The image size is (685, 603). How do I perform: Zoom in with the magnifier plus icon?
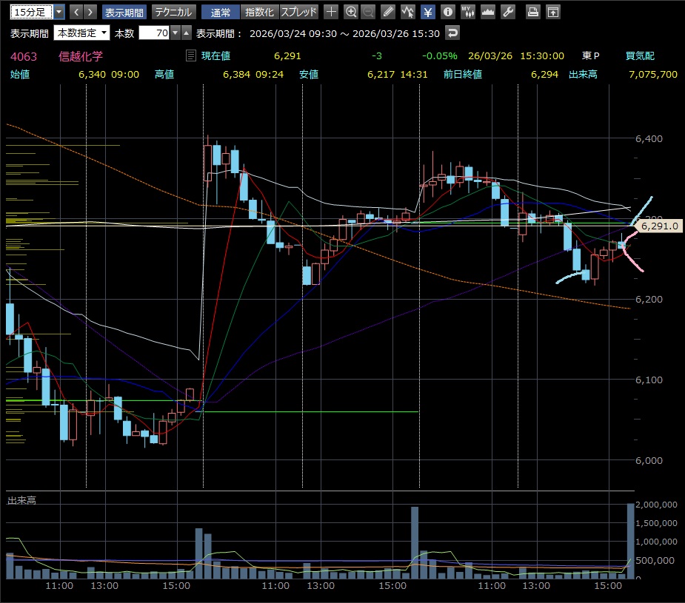pyautogui.click(x=351, y=12)
